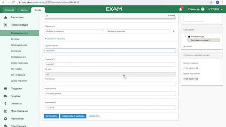Click the Помощь link
Screen dimensions: 226x127
click(194, 9)
